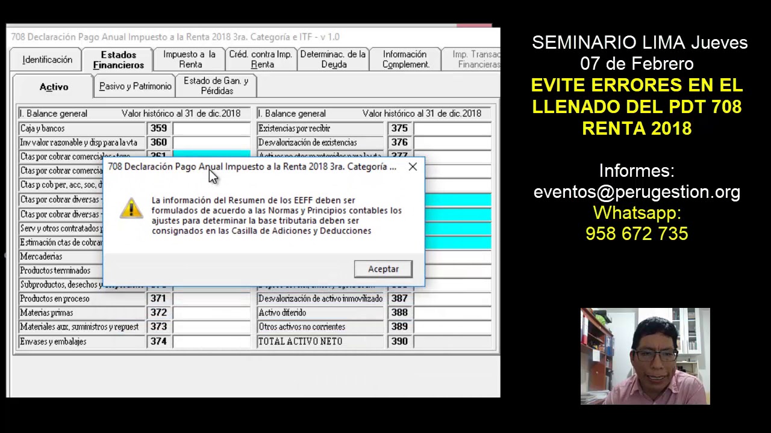Click the Desvalorización de existencias 376 field

click(452, 143)
